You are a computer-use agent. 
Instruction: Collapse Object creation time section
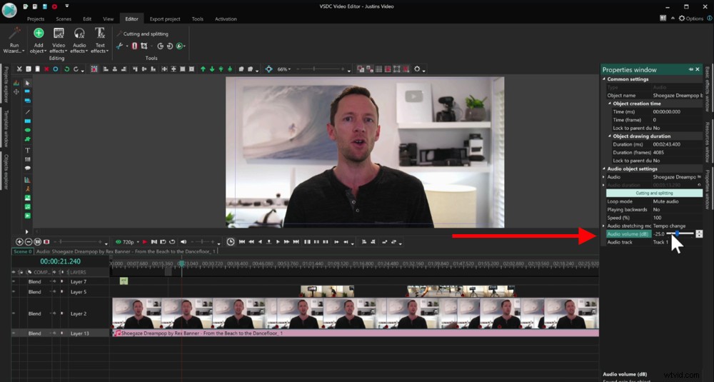[610, 104]
